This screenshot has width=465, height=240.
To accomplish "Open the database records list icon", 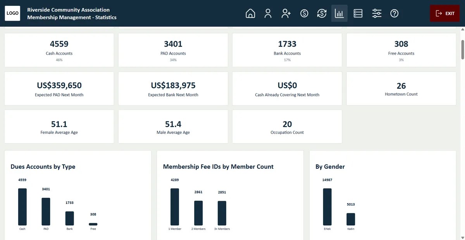I will tap(358, 14).
